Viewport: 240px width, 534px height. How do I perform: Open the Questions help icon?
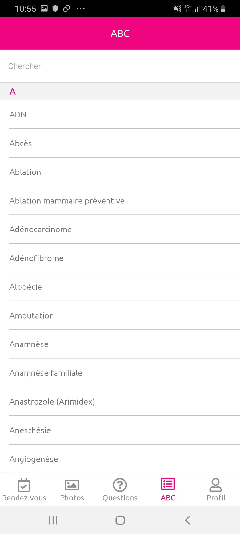pyautogui.click(x=120, y=485)
